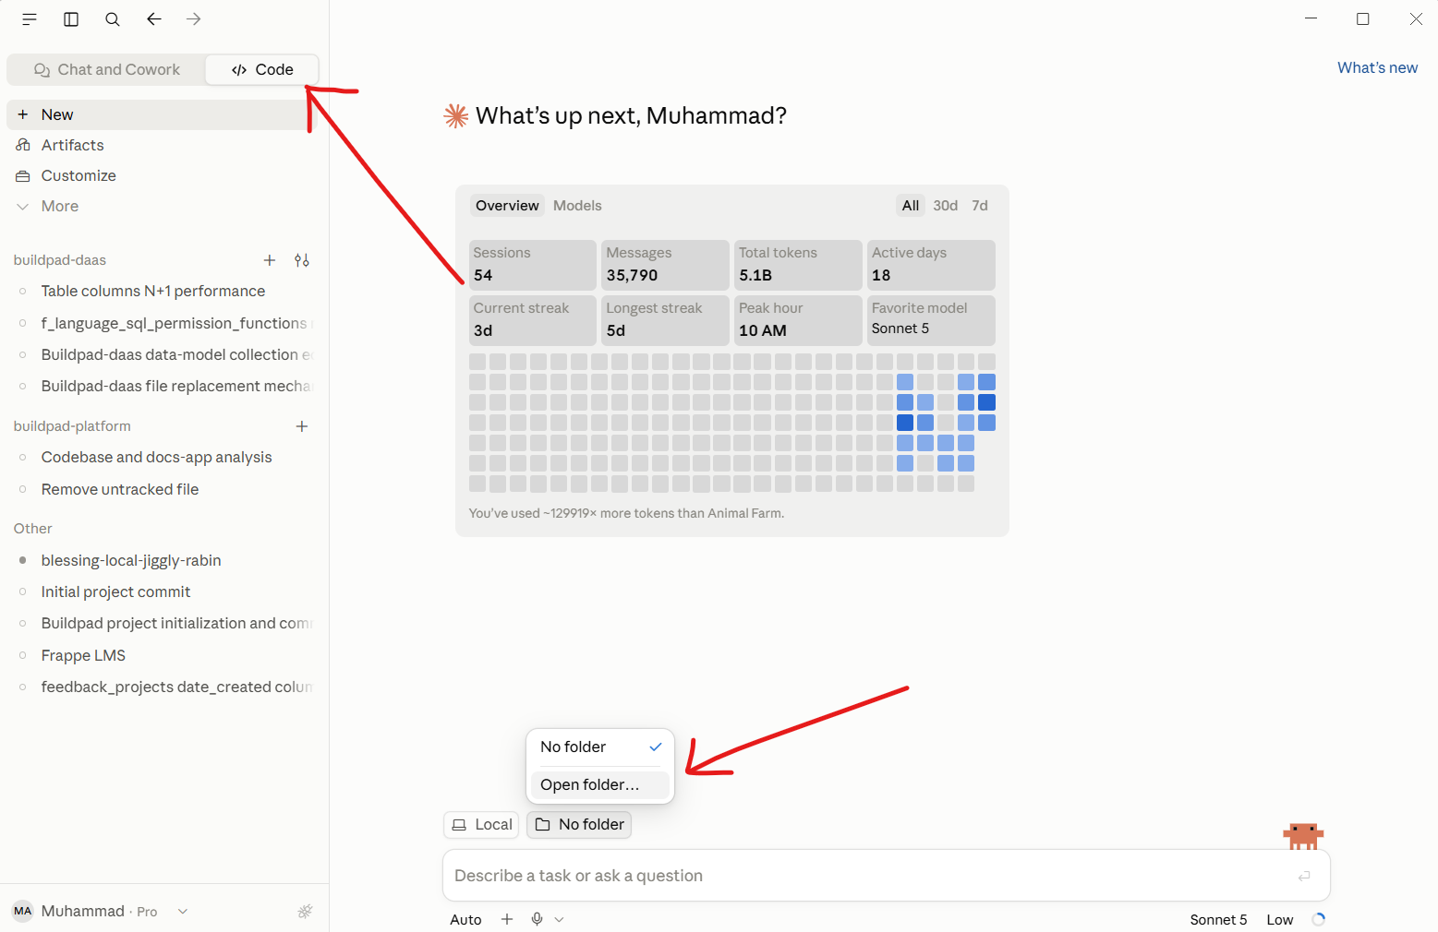Image resolution: width=1438 pixels, height=932 pixels.
Task: Add a new session under buildpad-daas
Action: point(270,260)
